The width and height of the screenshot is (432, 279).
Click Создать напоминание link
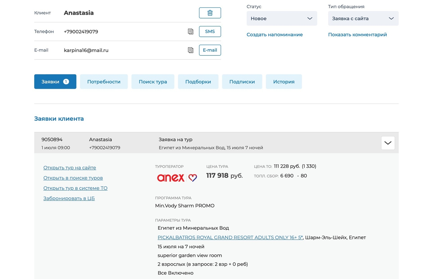tap(275, 35)
